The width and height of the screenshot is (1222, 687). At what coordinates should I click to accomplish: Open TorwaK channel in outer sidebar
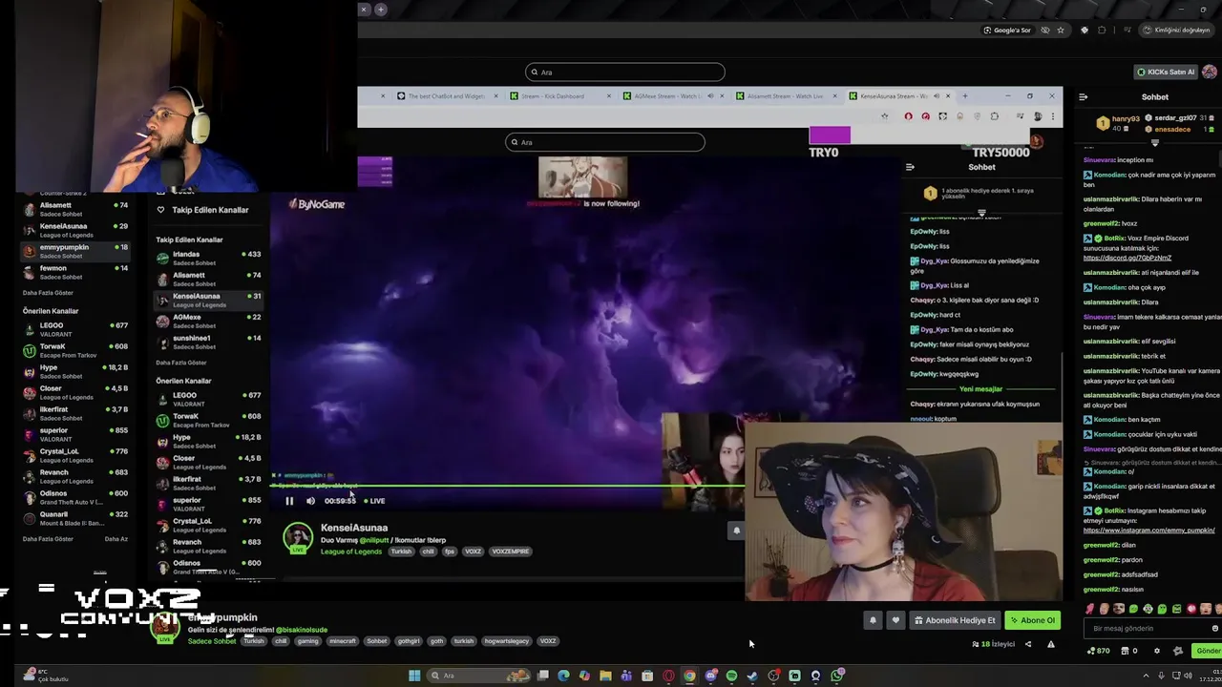[x=74, y=350]
